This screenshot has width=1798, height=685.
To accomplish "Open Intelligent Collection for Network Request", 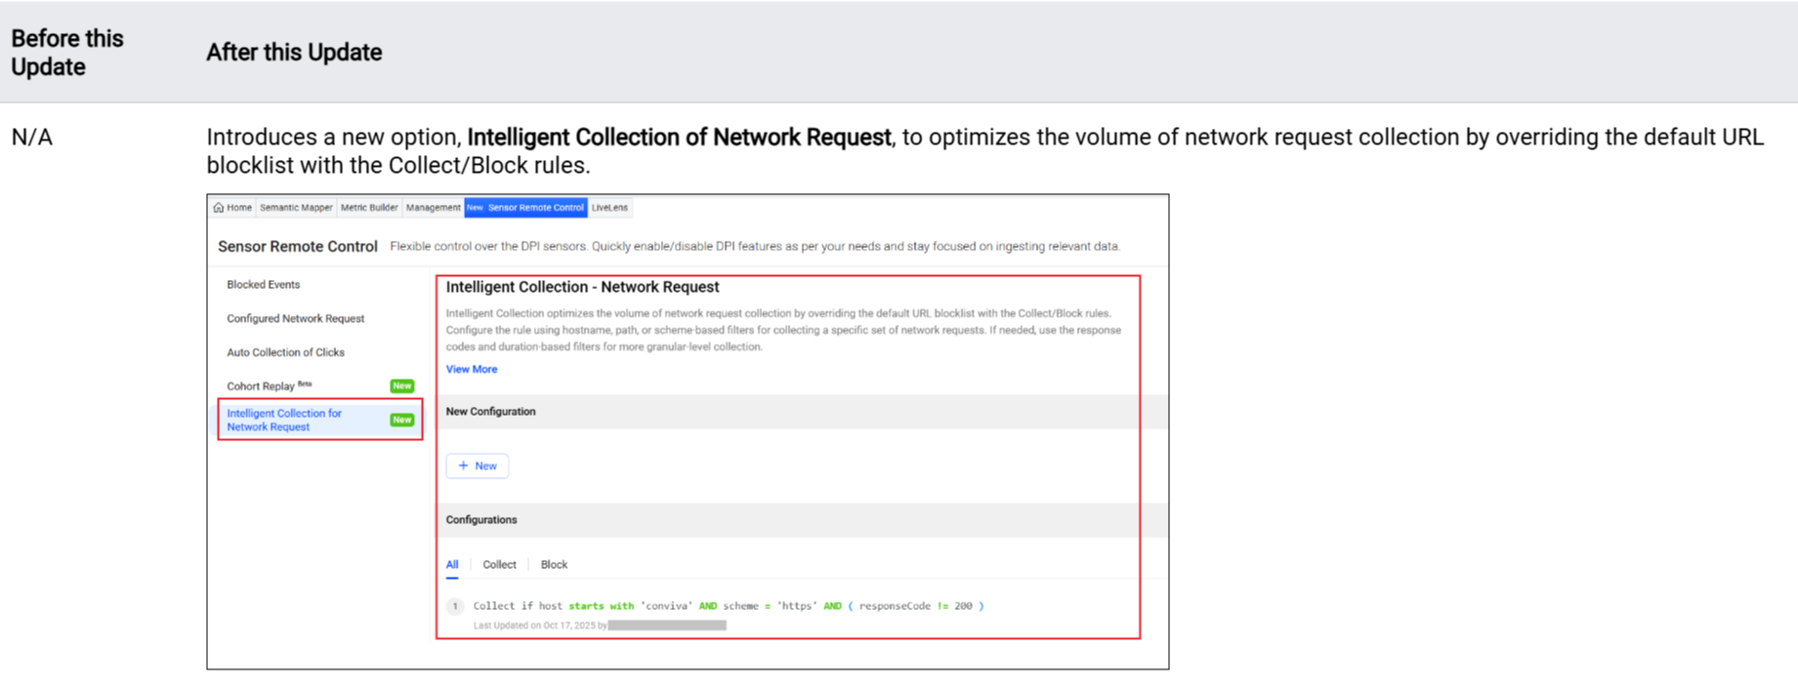I will point(284,421).
